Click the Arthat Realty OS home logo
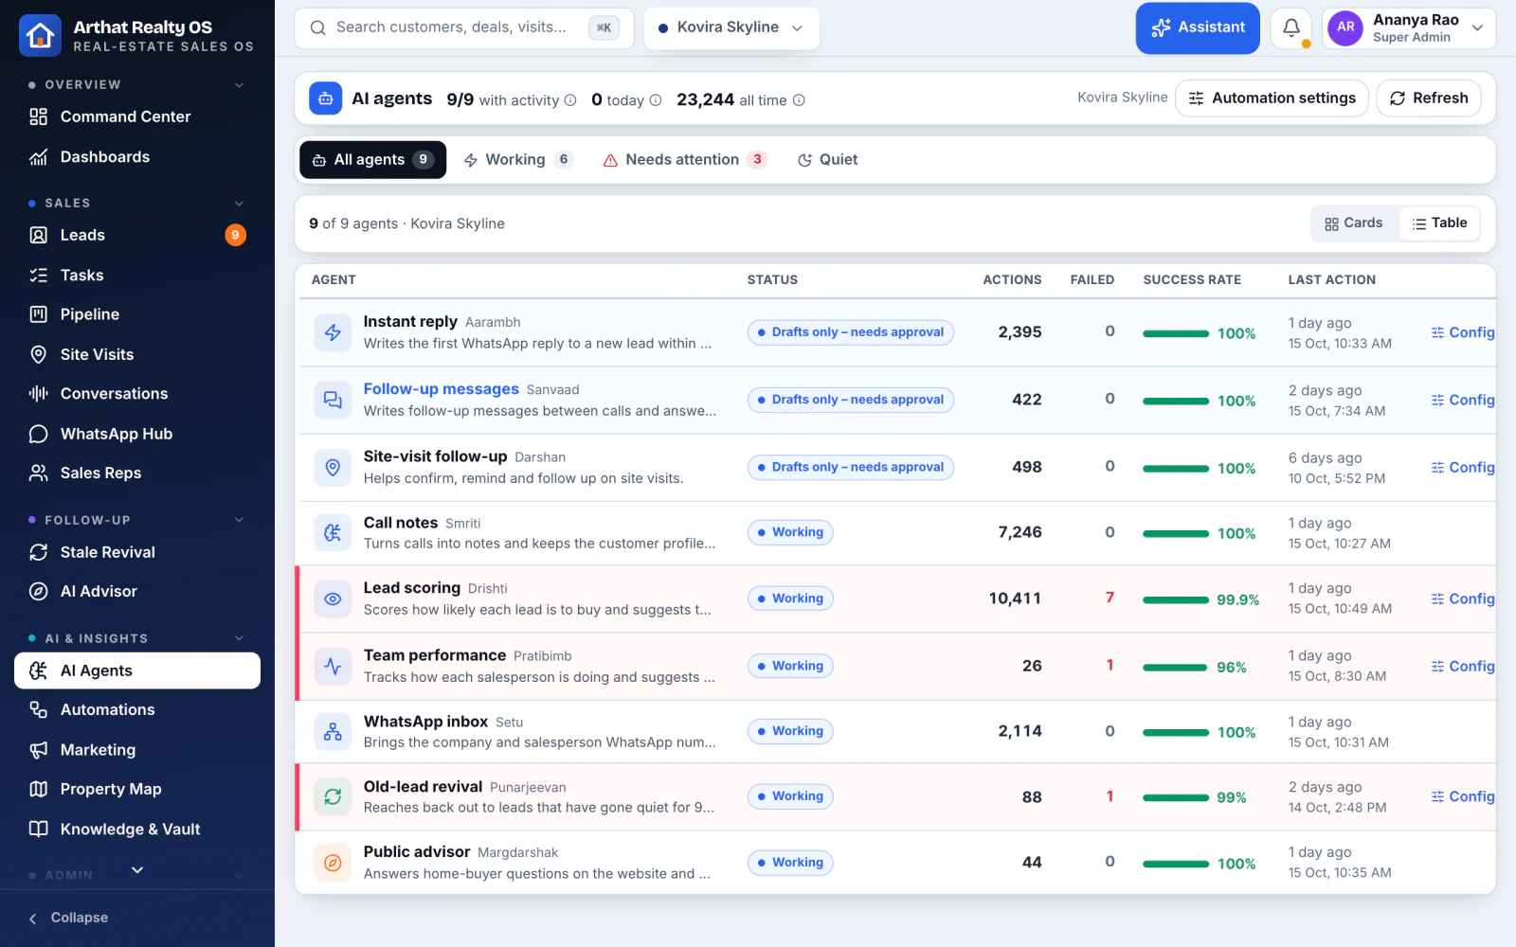This screenshot has height=947, width=1516. click(x=40, y=36)
